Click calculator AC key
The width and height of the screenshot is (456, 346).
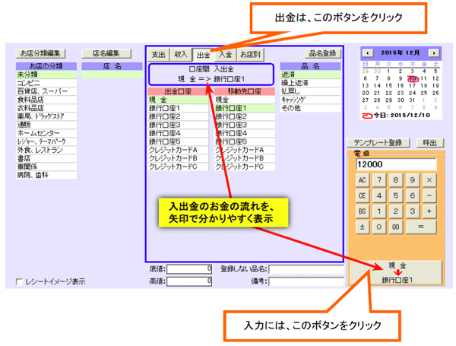point(363,180)
